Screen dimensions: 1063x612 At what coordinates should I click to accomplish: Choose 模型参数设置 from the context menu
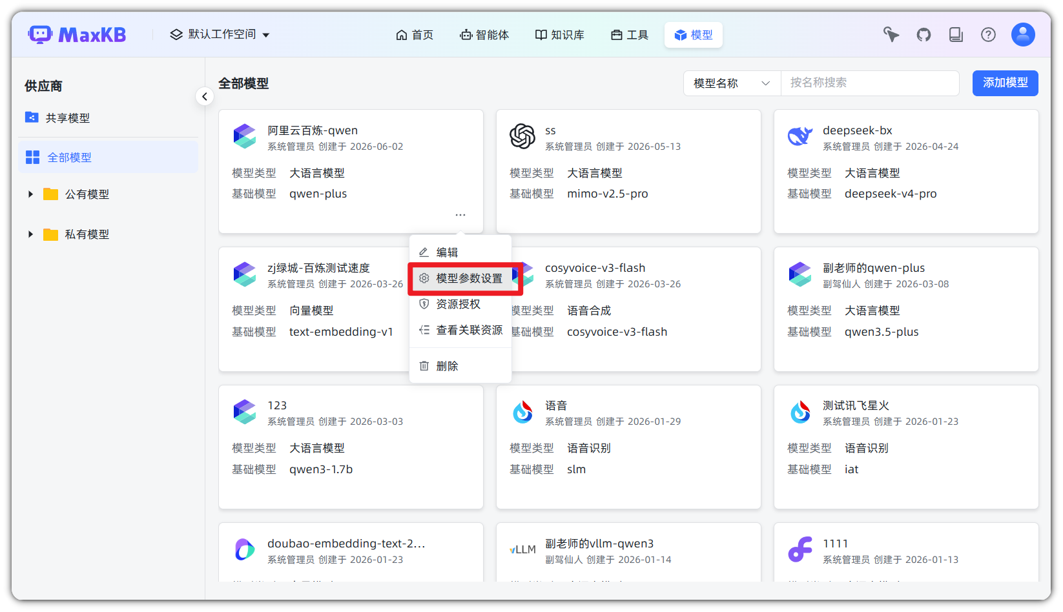[x=460, y=278]
